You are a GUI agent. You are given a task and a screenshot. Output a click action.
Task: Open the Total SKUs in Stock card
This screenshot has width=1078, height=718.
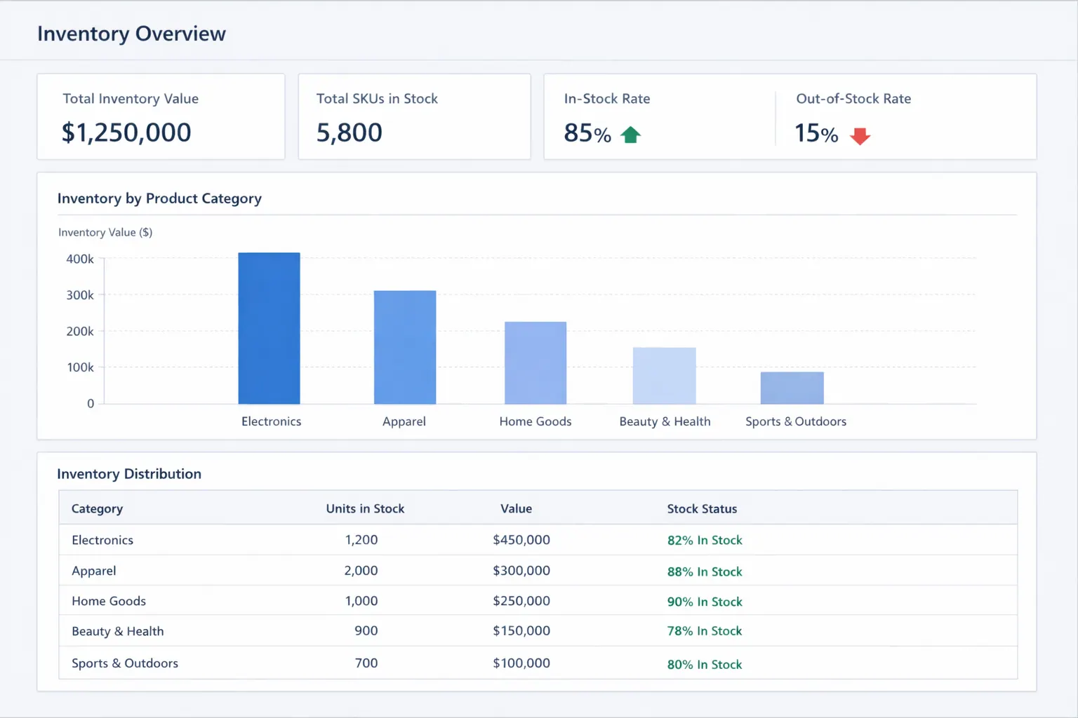click(414, 116)
